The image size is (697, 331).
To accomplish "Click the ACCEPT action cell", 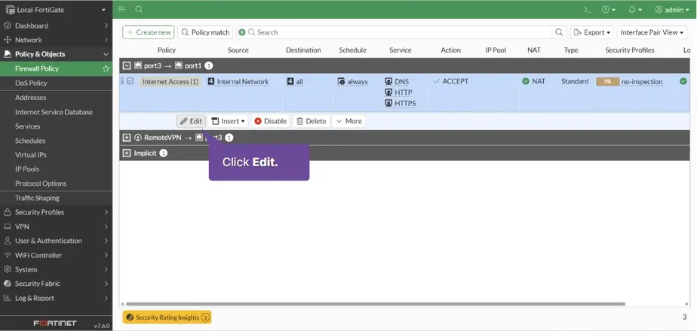I will (x=451, y=81).
